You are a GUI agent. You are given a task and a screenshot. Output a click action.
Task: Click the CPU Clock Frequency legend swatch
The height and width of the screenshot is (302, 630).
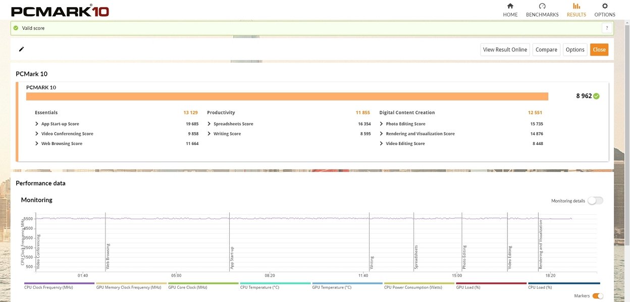[x=59, y=284]
